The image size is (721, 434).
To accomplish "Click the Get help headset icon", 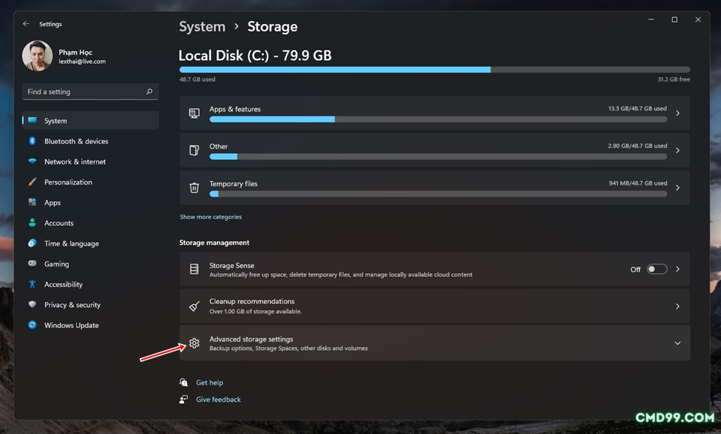I will click(183, 382).
